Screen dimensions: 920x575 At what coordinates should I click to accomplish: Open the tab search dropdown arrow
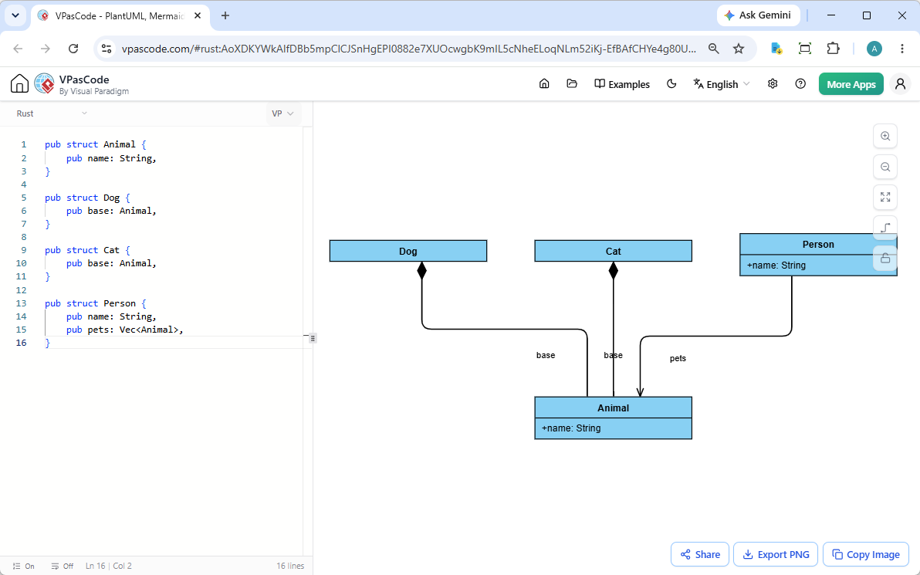[x=15, y=16]
